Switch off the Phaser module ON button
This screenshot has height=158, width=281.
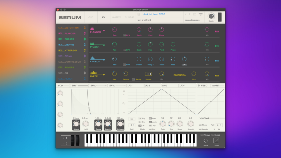tap(217, 46)
